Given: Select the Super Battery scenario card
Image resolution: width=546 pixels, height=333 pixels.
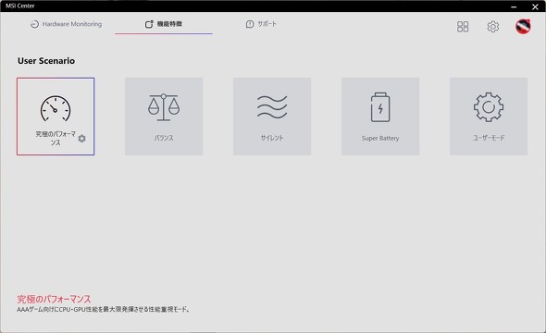Looking at the screenshot, I should (x=380, y=117).
